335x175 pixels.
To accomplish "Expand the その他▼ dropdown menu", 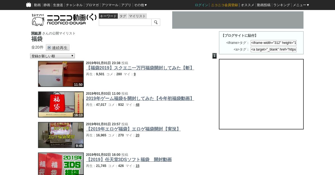I will [141, 5].
